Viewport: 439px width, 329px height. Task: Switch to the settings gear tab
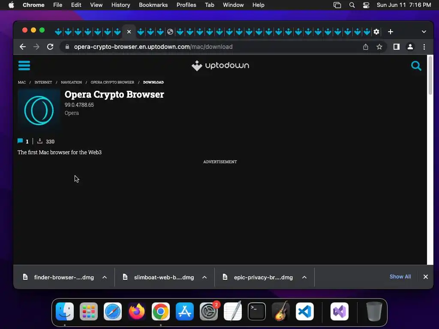point(376,32)
